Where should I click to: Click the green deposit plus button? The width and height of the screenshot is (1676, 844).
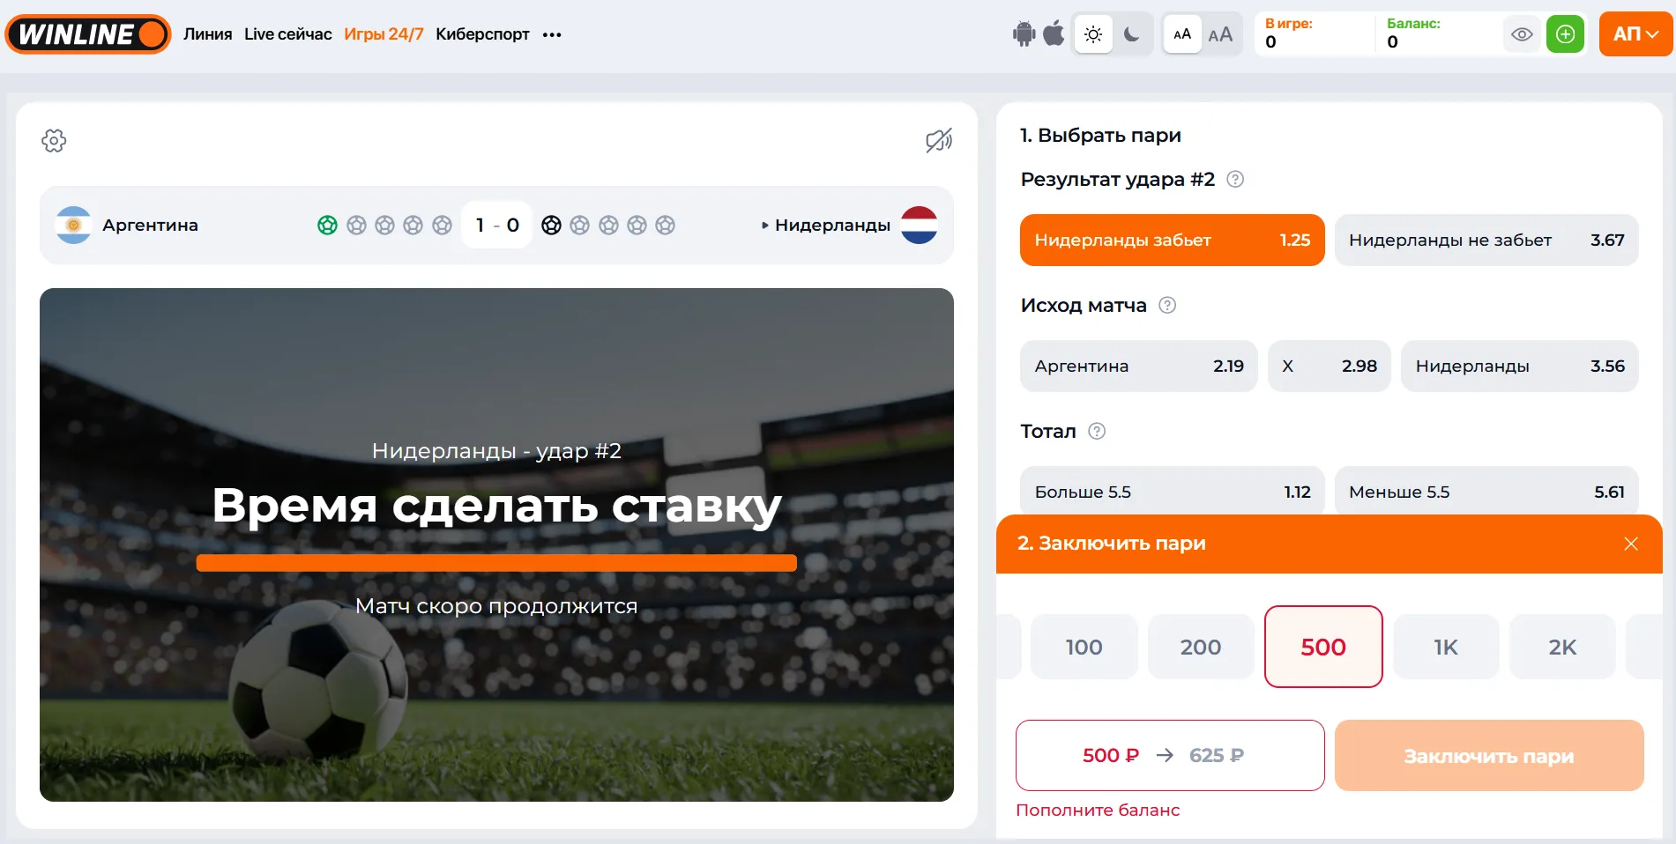click(x=1565, y=34)
